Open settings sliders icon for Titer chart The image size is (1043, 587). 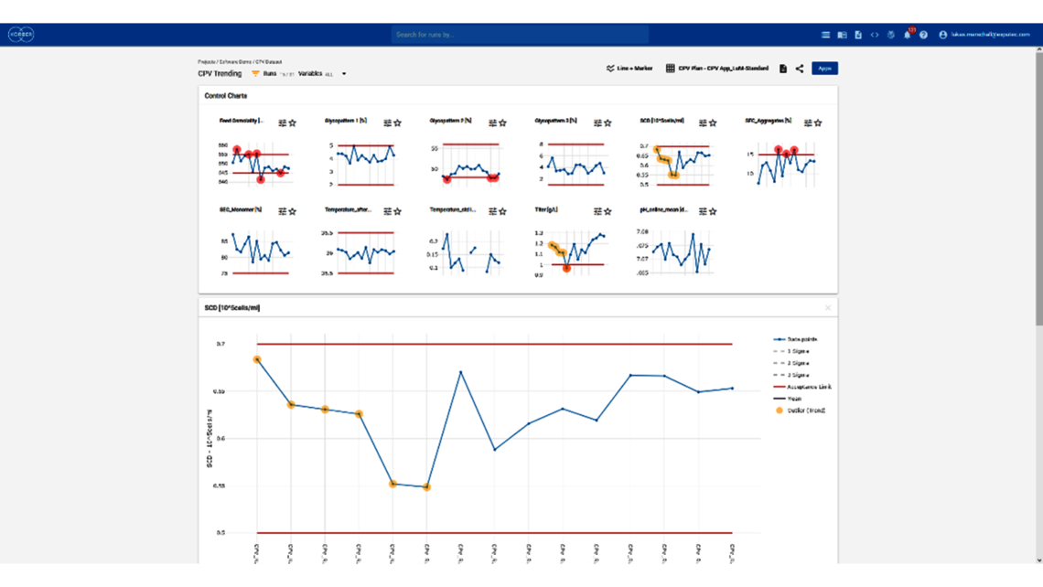(x=598, y=211)
